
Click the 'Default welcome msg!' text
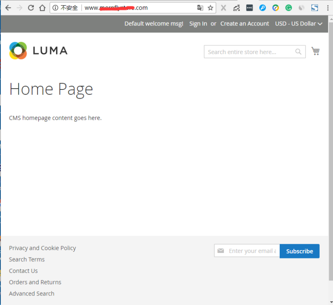click(154, 24)
